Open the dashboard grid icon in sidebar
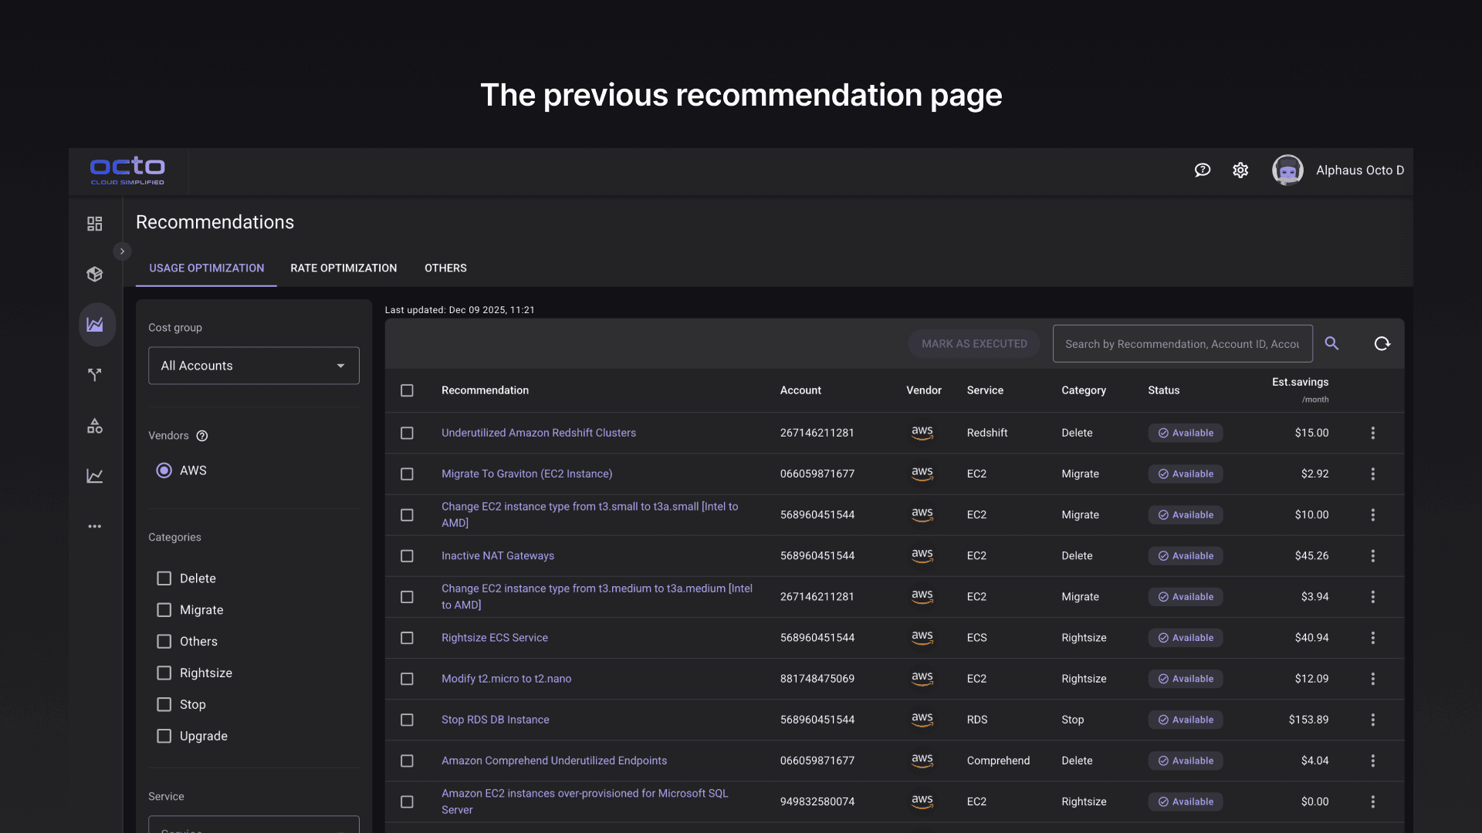 (x=94, y=224)
